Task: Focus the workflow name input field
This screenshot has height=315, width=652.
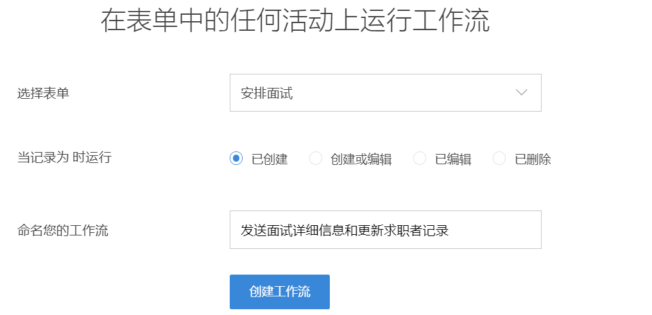Action: point(385,230)
